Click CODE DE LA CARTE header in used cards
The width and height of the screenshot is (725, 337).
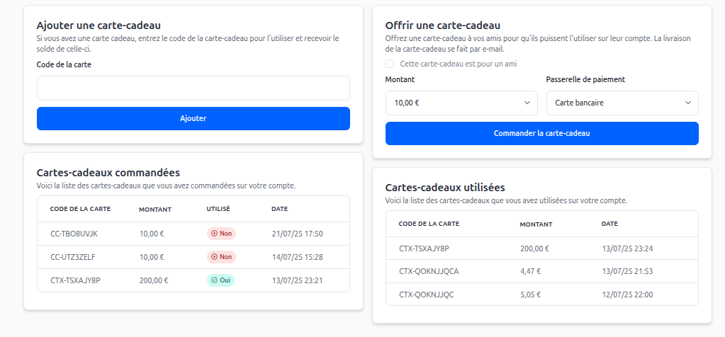tap(429, 224)
